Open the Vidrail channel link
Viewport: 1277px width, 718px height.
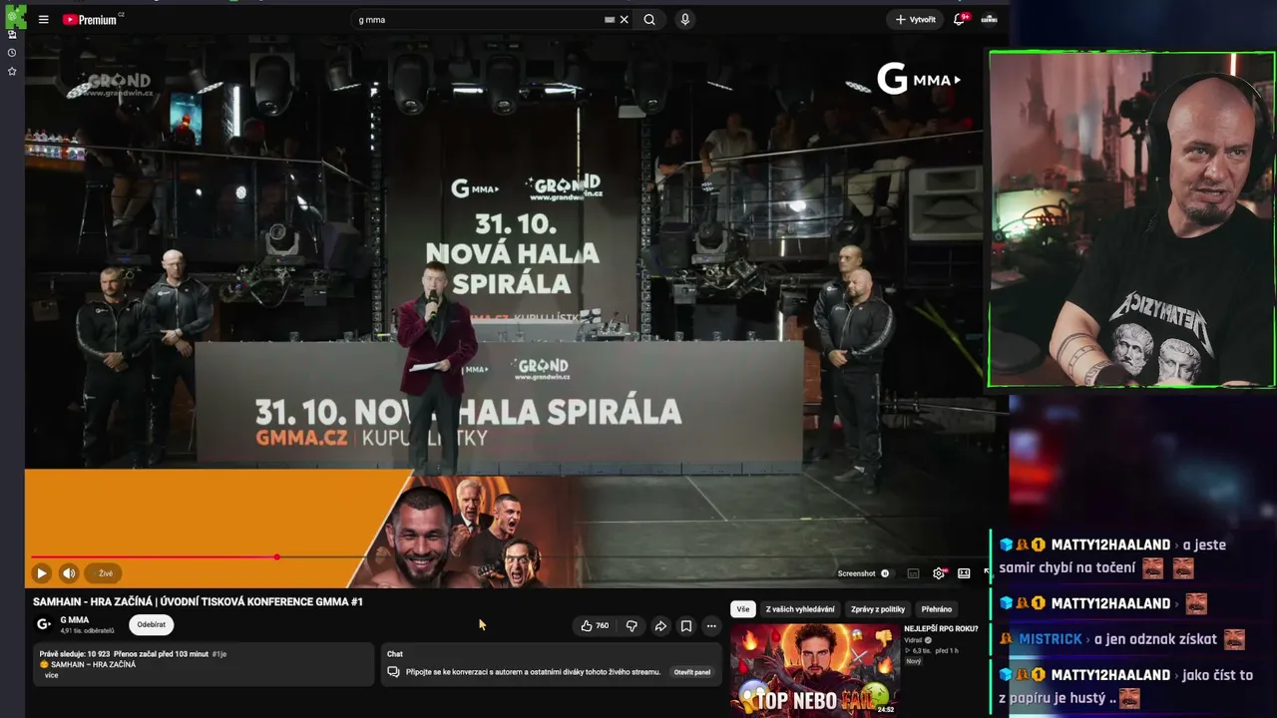click(913, 640)
